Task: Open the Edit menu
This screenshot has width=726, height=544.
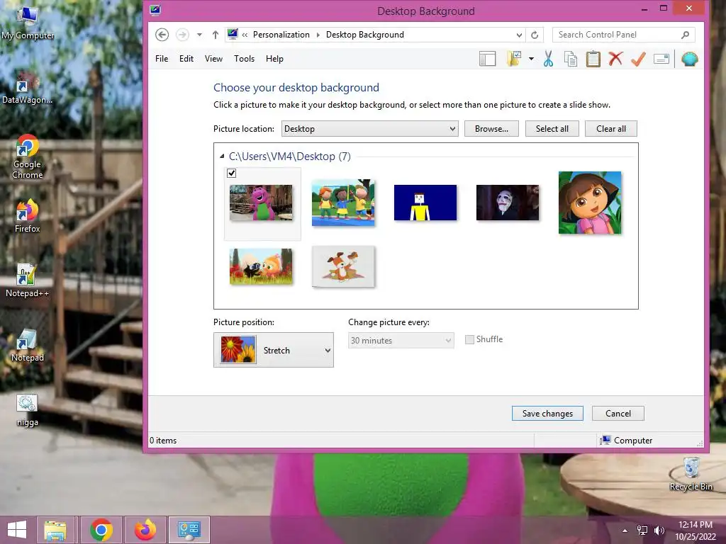Action: pos(186,59)
